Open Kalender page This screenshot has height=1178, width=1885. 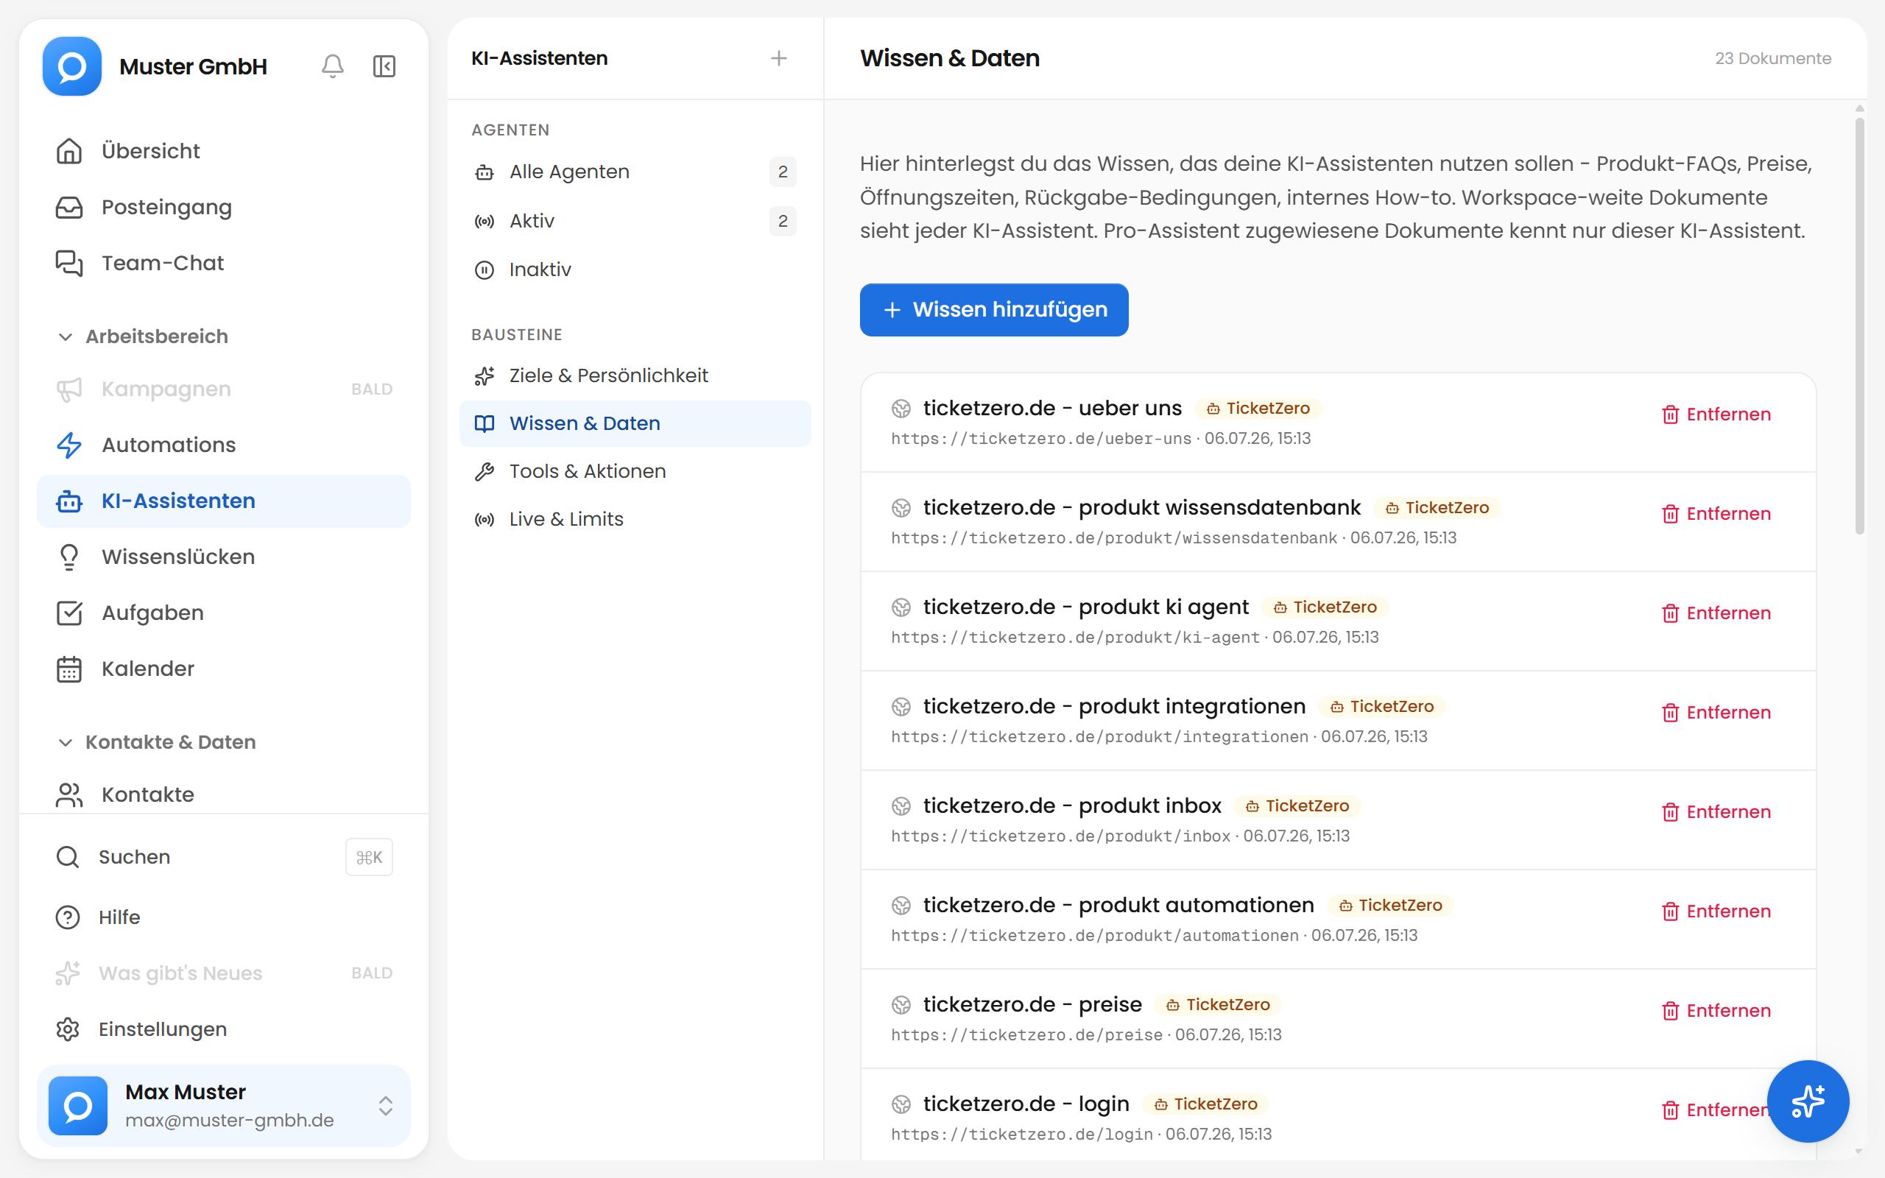point(224,669)
